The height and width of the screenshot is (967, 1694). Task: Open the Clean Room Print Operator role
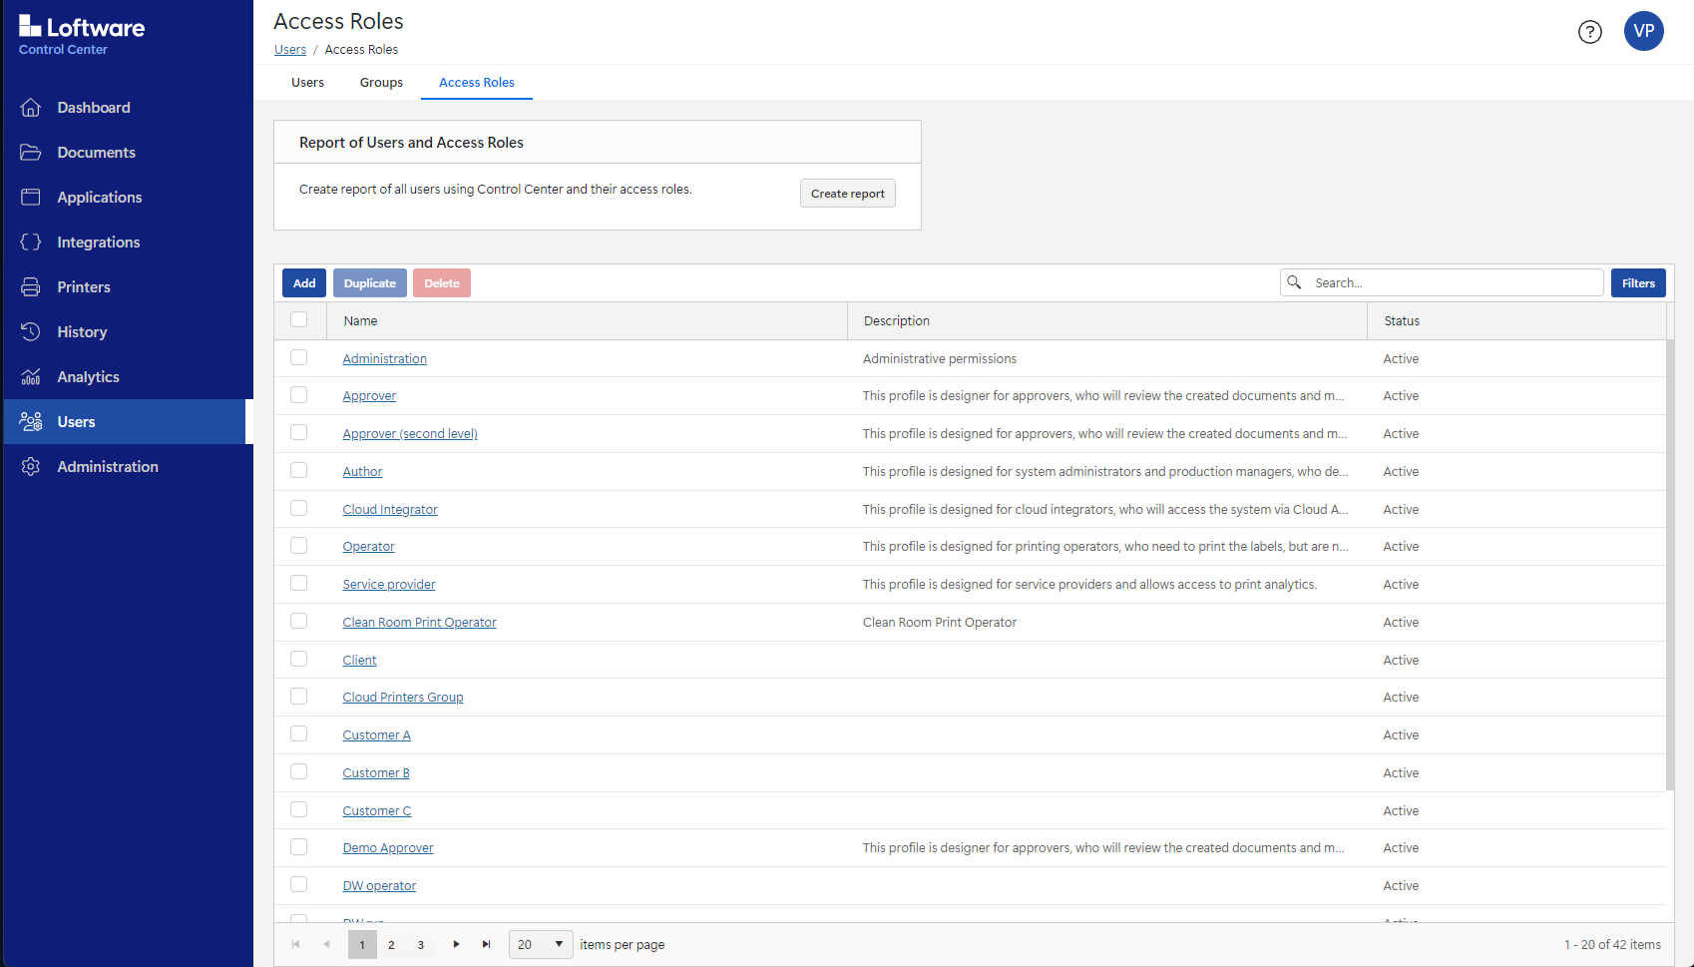tap(419, 623)
